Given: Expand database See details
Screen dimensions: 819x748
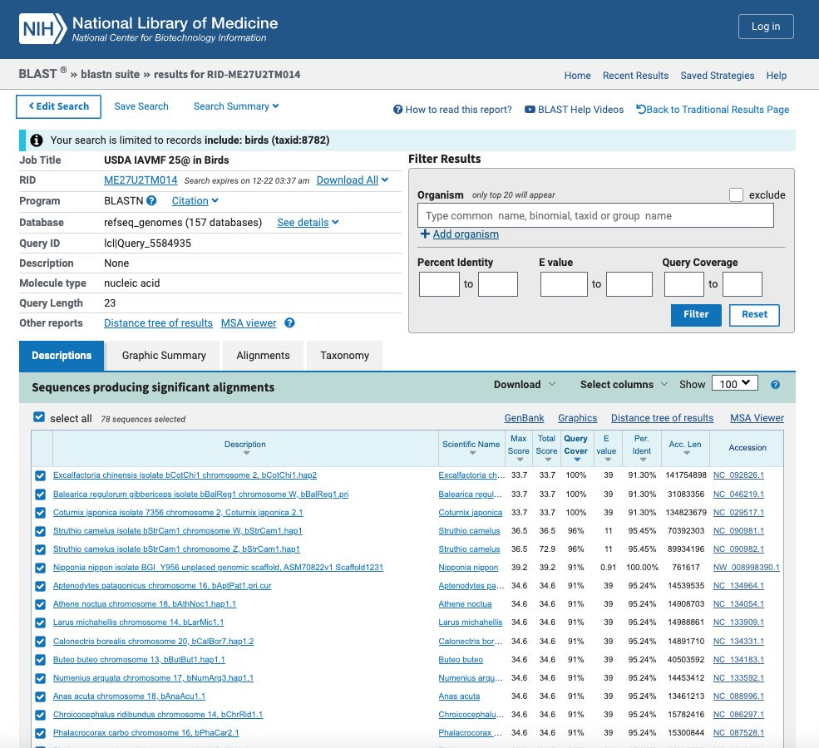Looking at the screenshot, I should pyautogui.click(x=308, y=223).
